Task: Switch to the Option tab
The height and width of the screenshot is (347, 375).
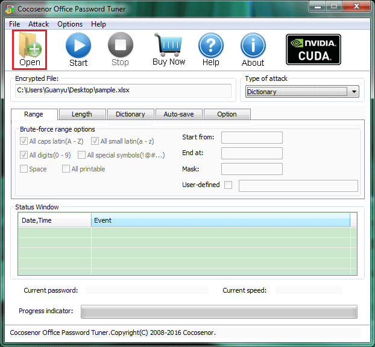Action: click(227, 114)
